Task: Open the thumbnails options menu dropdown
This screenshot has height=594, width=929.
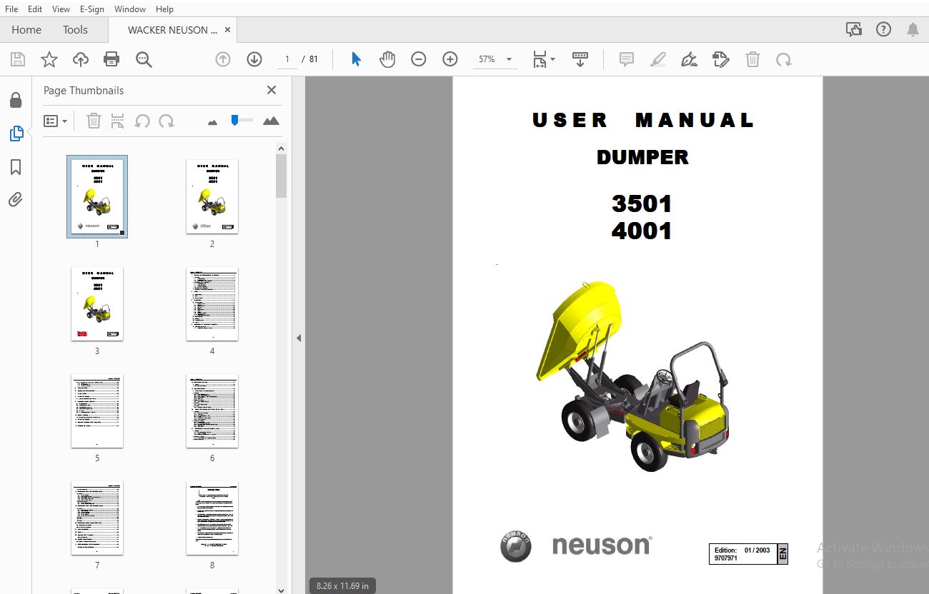Action: tap(55, 121)
